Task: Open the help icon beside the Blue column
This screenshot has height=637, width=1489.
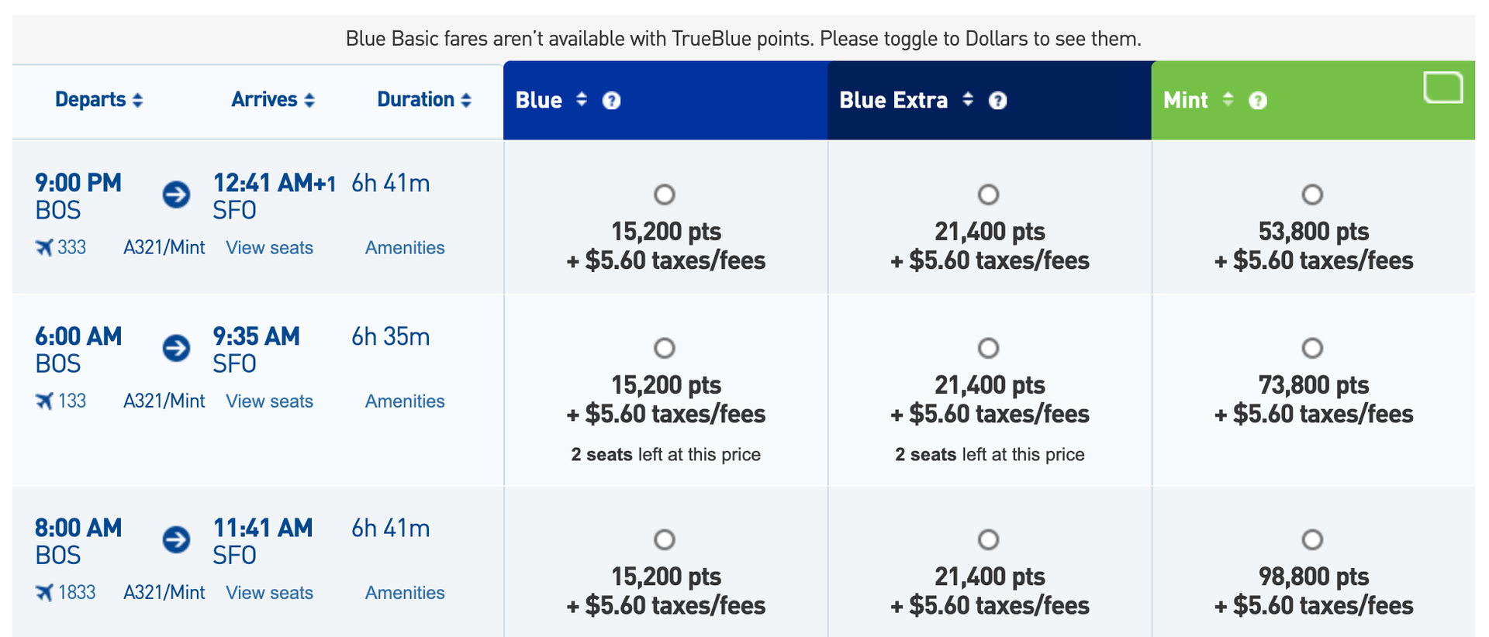Action: coord(610,100)
